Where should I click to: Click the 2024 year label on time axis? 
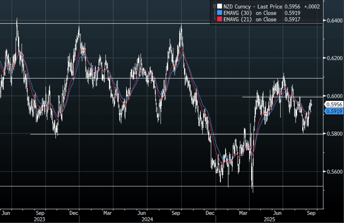(x=148, y=219)
